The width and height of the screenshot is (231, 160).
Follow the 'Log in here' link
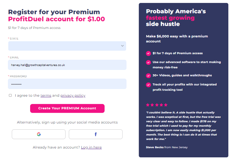point(91,147)
